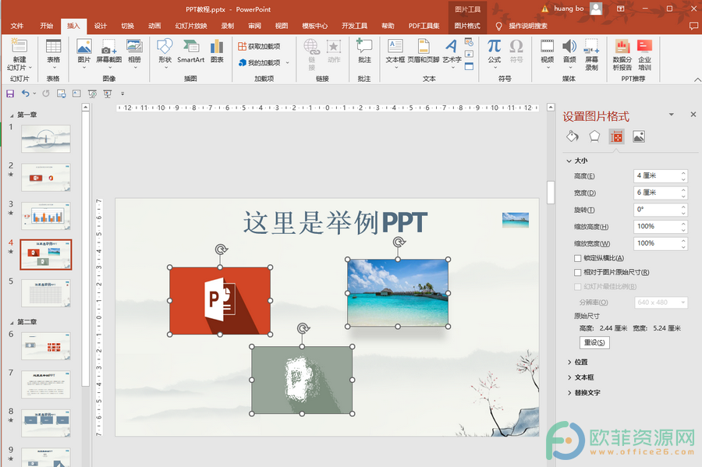Open Picture tab in format pane
The image size is (702, 467).
[x=638, y=136]
